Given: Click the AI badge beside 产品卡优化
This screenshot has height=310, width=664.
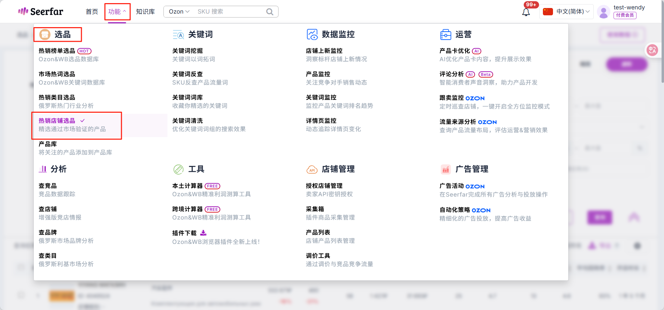Looking at the screenshot, I should [x=476, y=51].
